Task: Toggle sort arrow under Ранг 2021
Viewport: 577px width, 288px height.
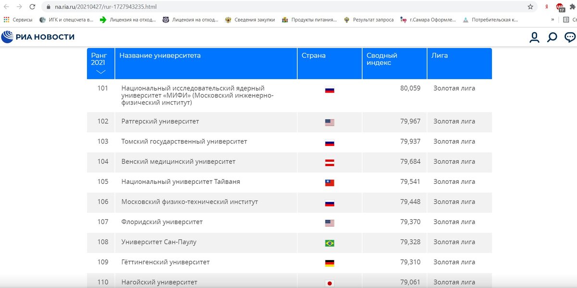Action: point(100,72)
